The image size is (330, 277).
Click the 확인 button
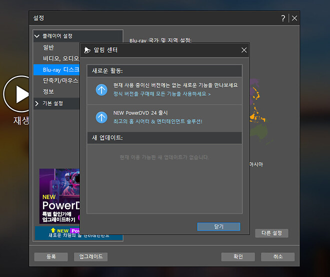238,256
